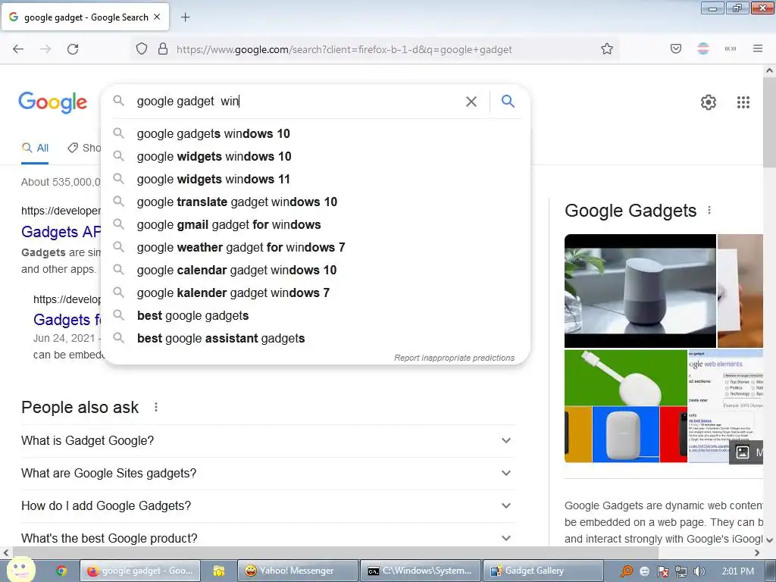Close the google gadget search tab
The image size is (776, 582).
pyautogui.click(x=157, y=17)
